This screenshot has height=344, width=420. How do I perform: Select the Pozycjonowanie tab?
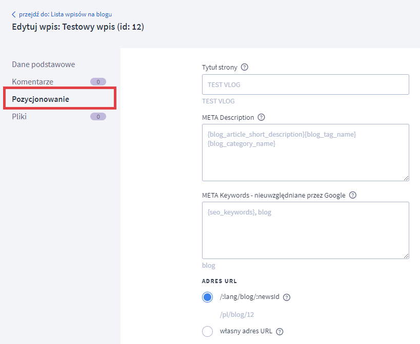(x=41, y=99)
